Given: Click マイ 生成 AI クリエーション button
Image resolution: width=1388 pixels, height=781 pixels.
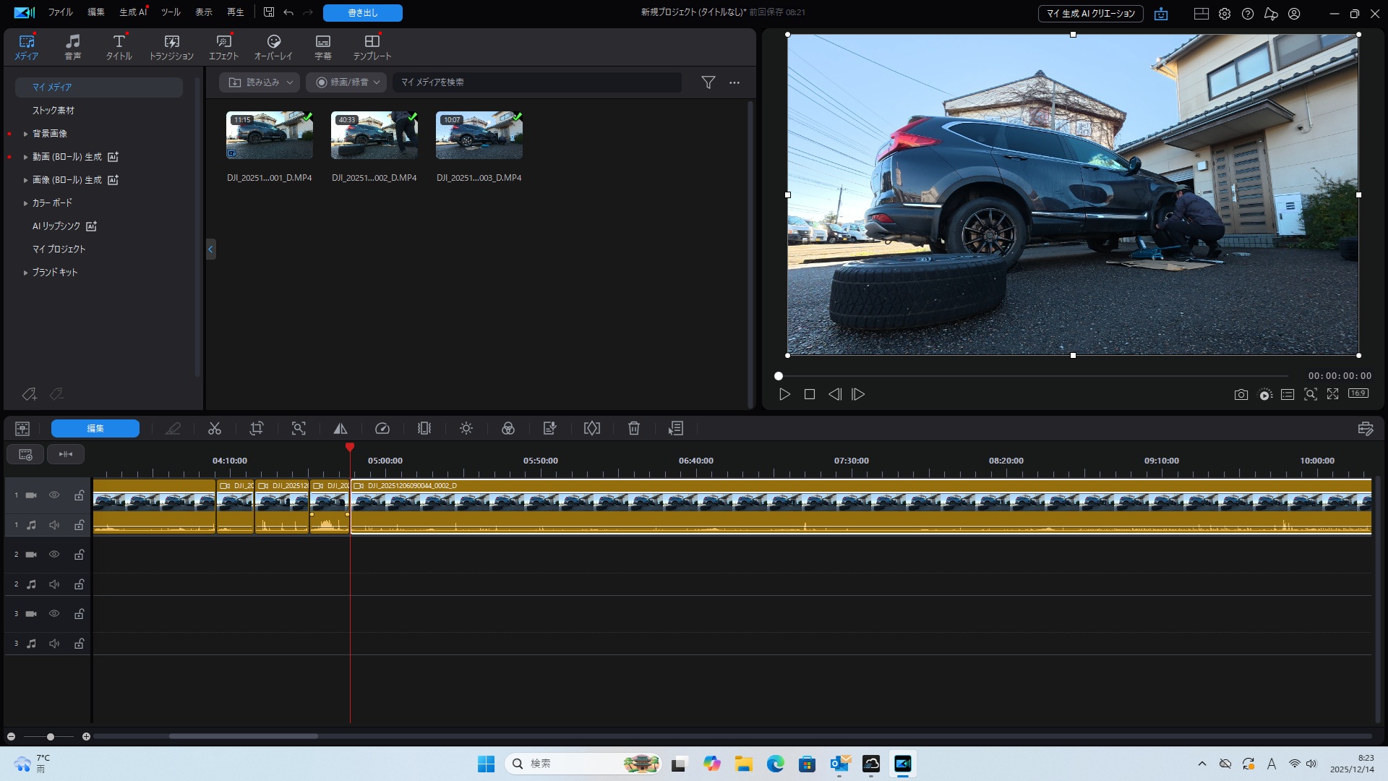Looking at the screenshot, I should 1090,14.
